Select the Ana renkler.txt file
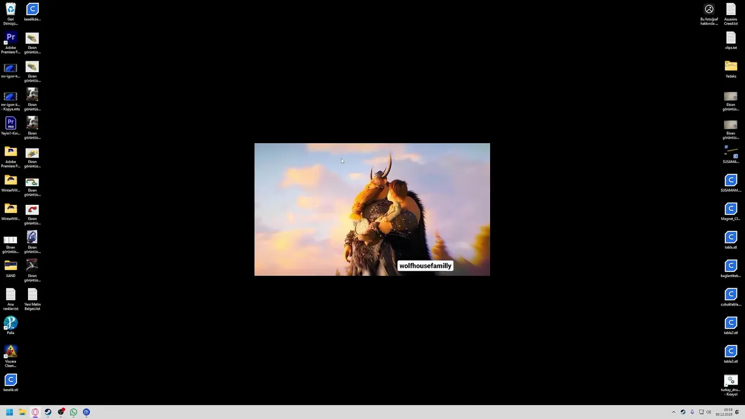This screenshot has height=419, width=745. coord(10,300)
